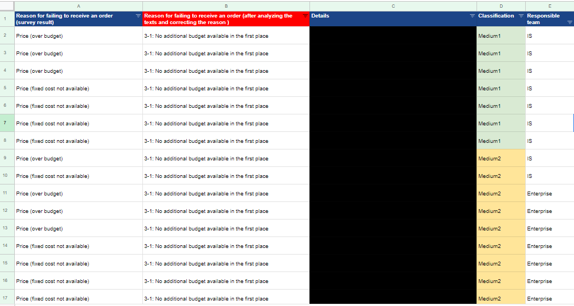Select Enterprise cell in row 11
Viewport: 574px width, 306px height.
pyautogui.click(x=550, y=194)
